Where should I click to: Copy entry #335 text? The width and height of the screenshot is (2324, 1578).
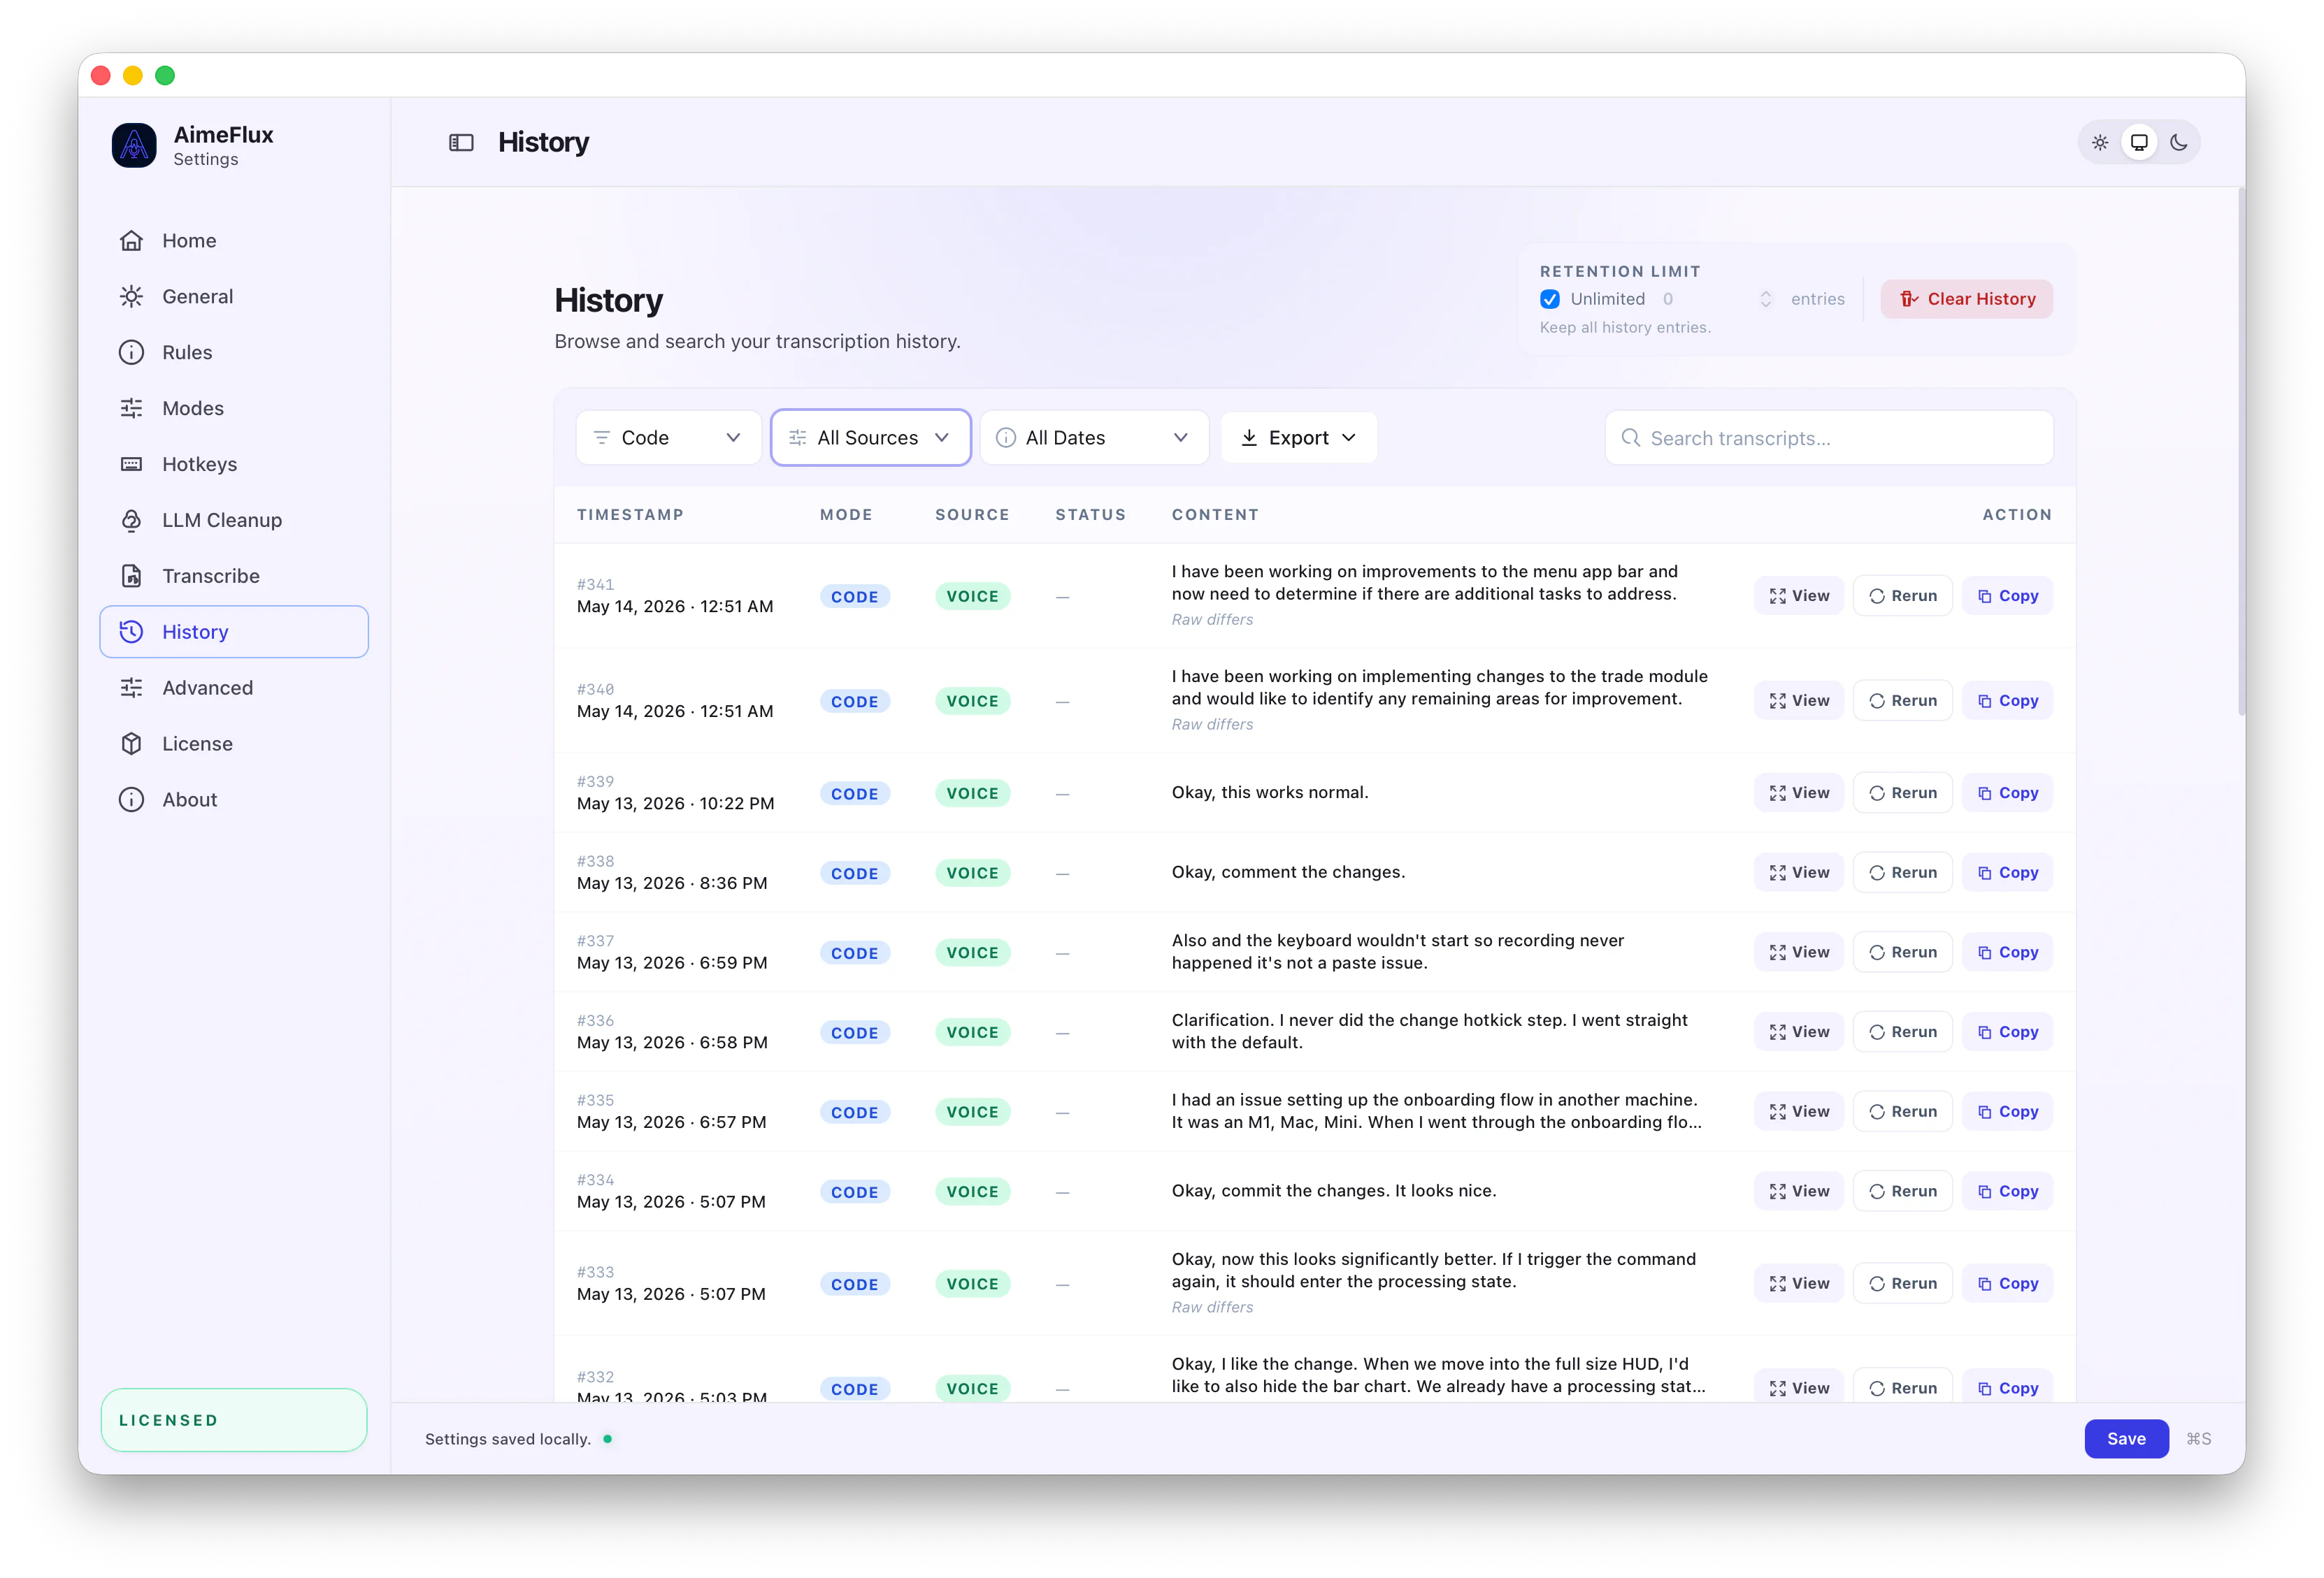click(x=2007, y=1113)
